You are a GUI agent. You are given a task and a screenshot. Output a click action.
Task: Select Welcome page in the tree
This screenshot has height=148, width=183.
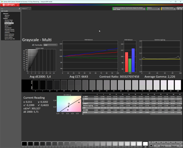pyautogui.click(x=7, y=15)
